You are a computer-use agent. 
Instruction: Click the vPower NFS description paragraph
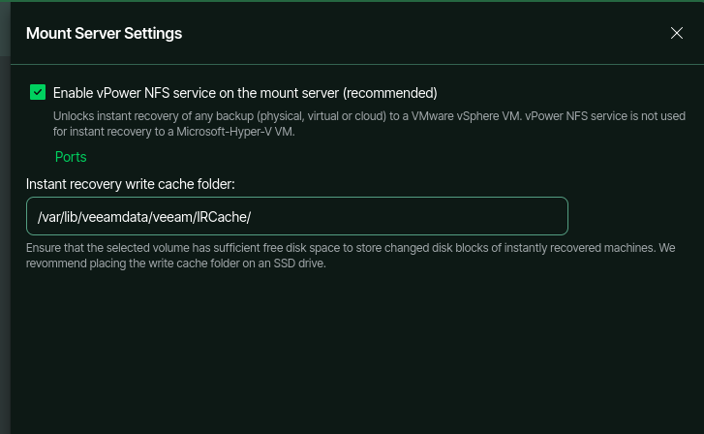369,124
